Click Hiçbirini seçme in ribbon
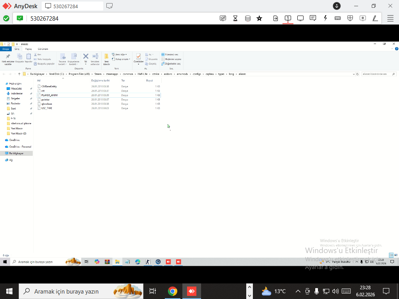The height and width of the screenshot is (299, 399). 171,59
